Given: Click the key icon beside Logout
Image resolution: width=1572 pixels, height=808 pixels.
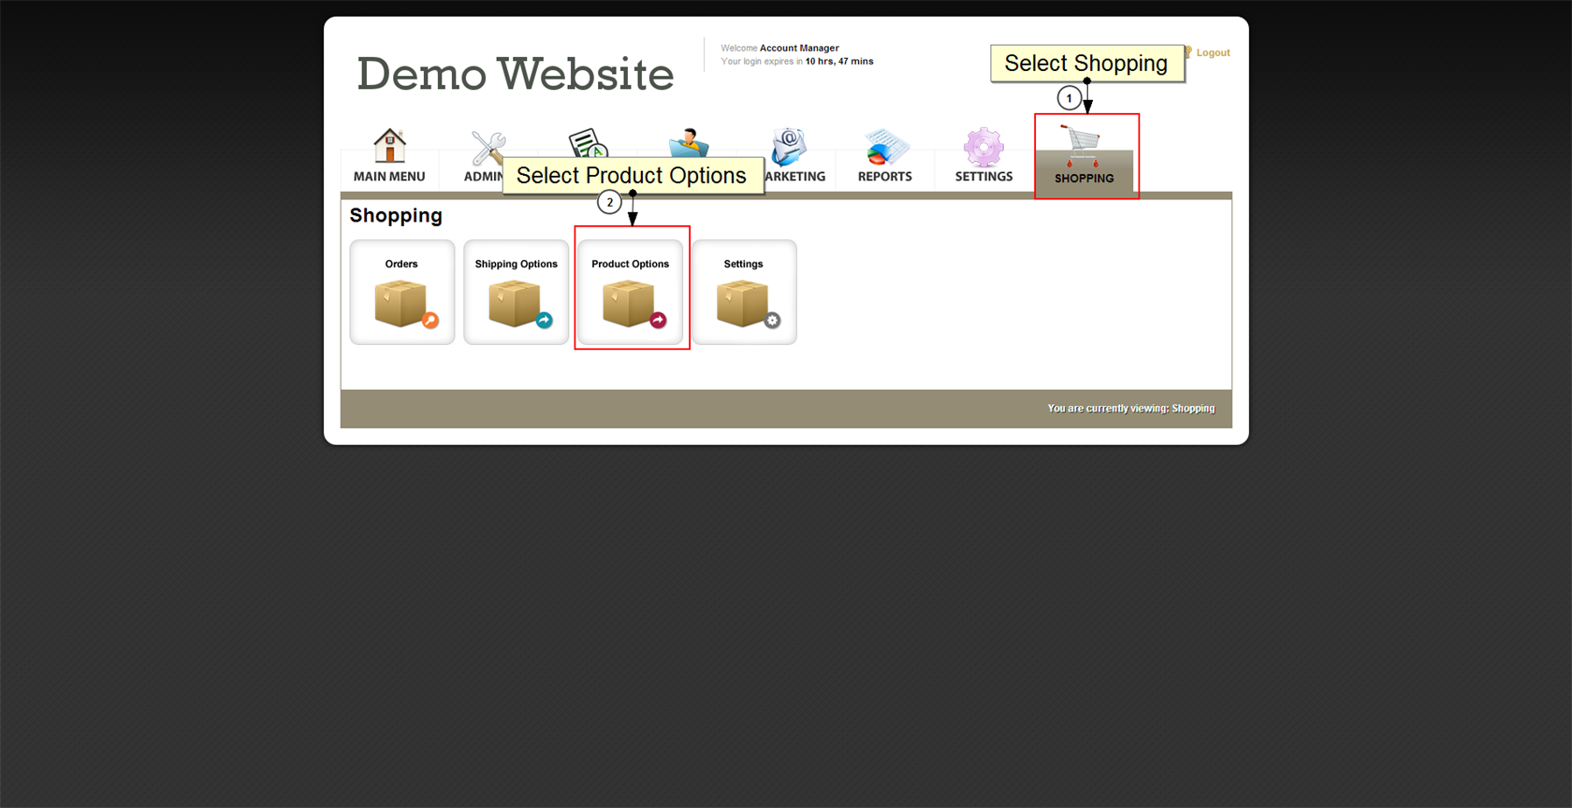Looking at the screenshot, I should point(1188,52).
